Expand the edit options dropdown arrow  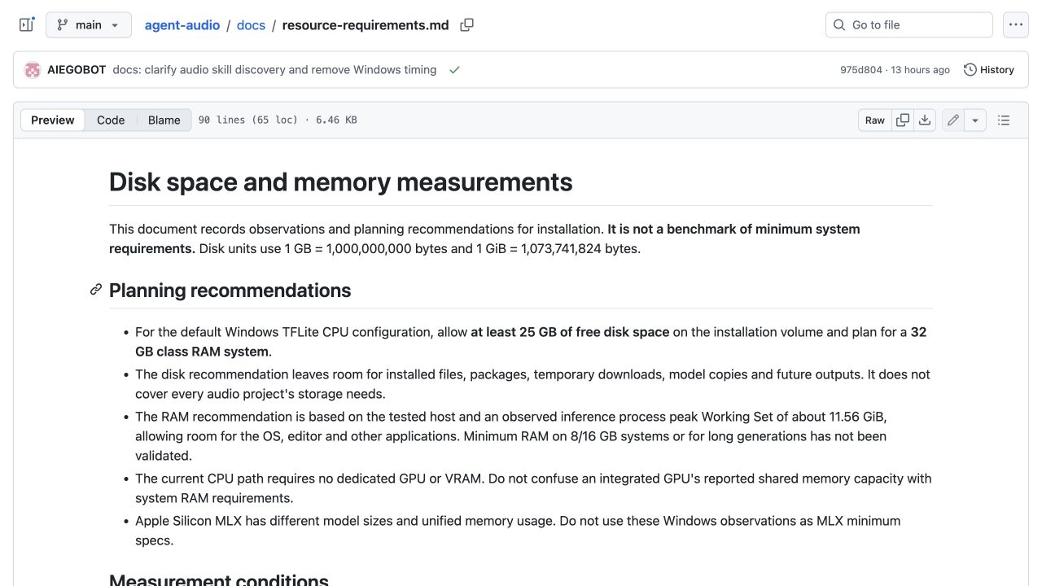click(x=975, y=120)
